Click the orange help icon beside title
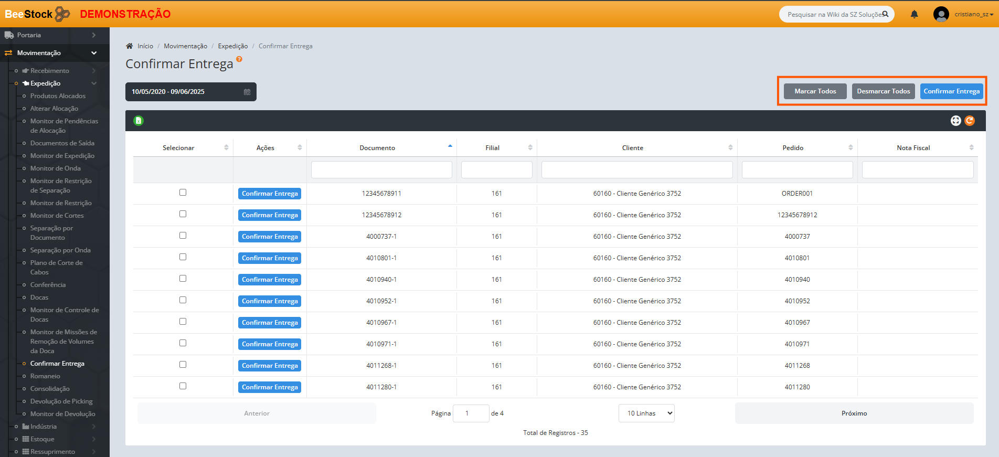The width and height of the screenshot is (999, 457). 239,59
